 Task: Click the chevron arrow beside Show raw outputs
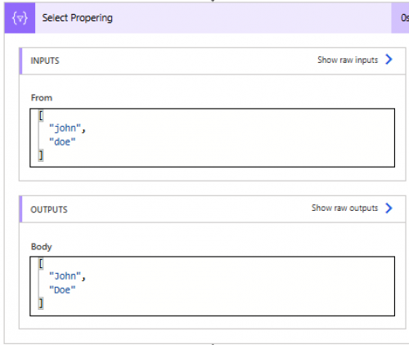(x=389, y=208)
